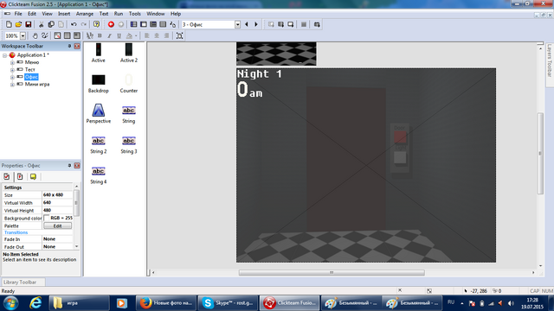Click the horizontal frame scrollbar thumb
554x311 pixels.
pyautogui.click(x=332, y=273)
